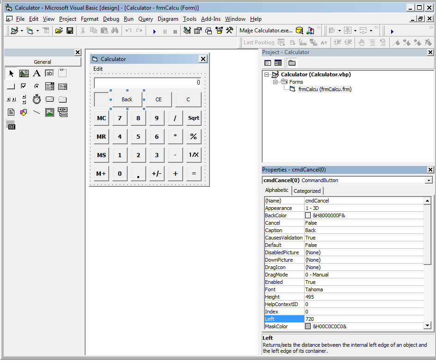Select the CheckBox control in toolbox

click(24, 86)
